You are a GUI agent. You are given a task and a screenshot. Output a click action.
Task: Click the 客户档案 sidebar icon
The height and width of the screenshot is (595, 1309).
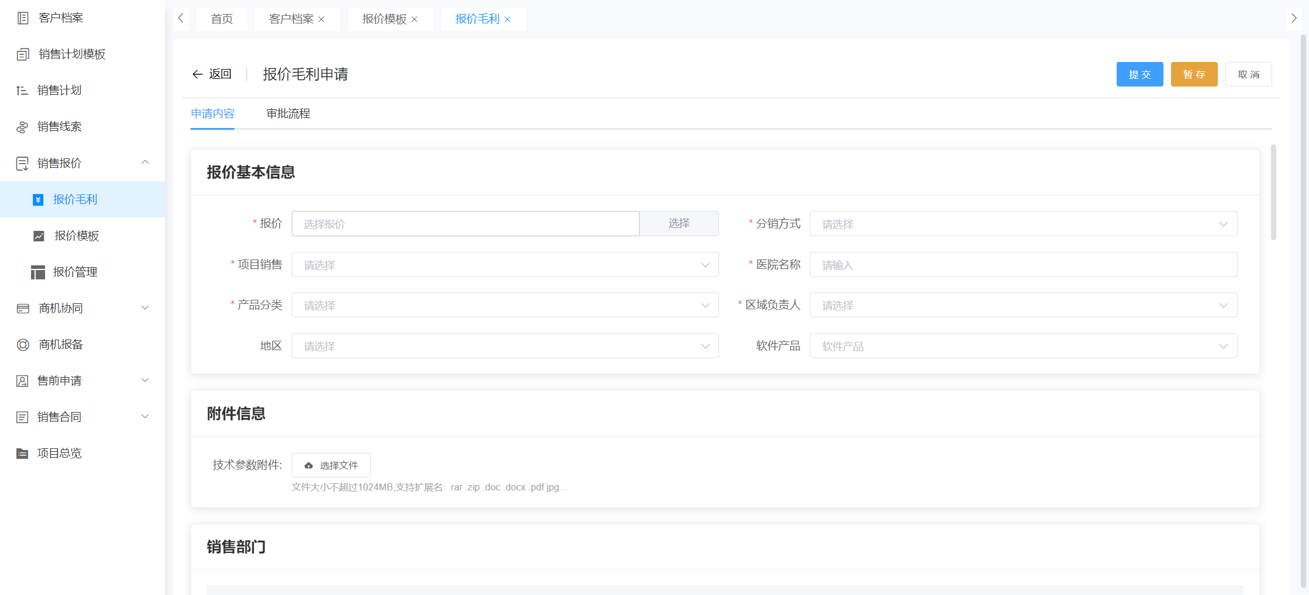(23, 18)
